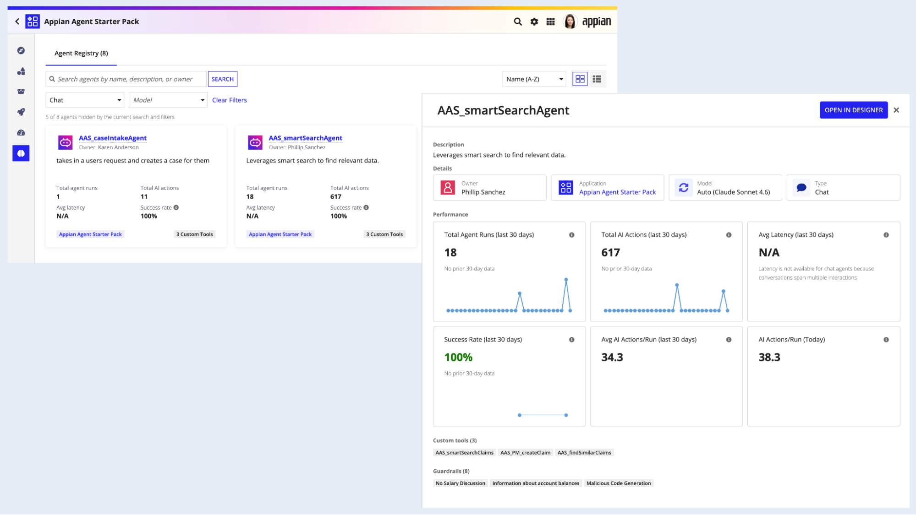Click Clear Filters link
916x515 pixels.
pos(230,100)
